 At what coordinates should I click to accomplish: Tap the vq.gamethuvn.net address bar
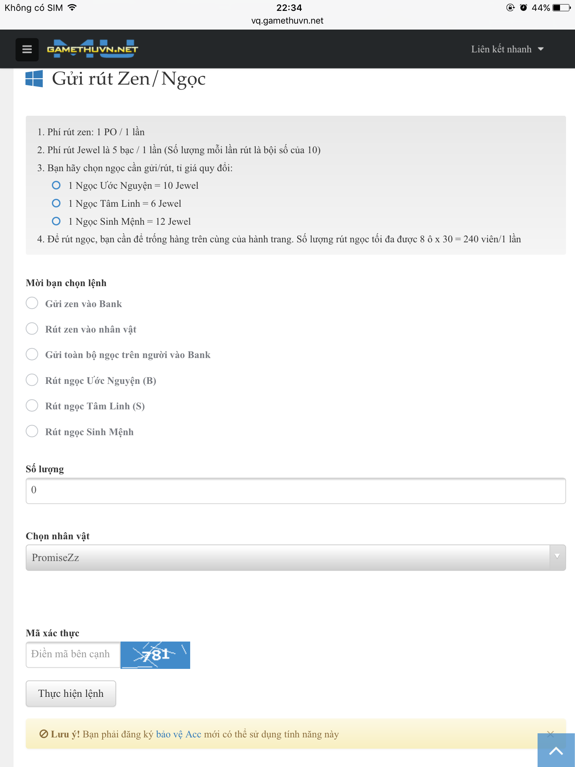pos(287,21)
